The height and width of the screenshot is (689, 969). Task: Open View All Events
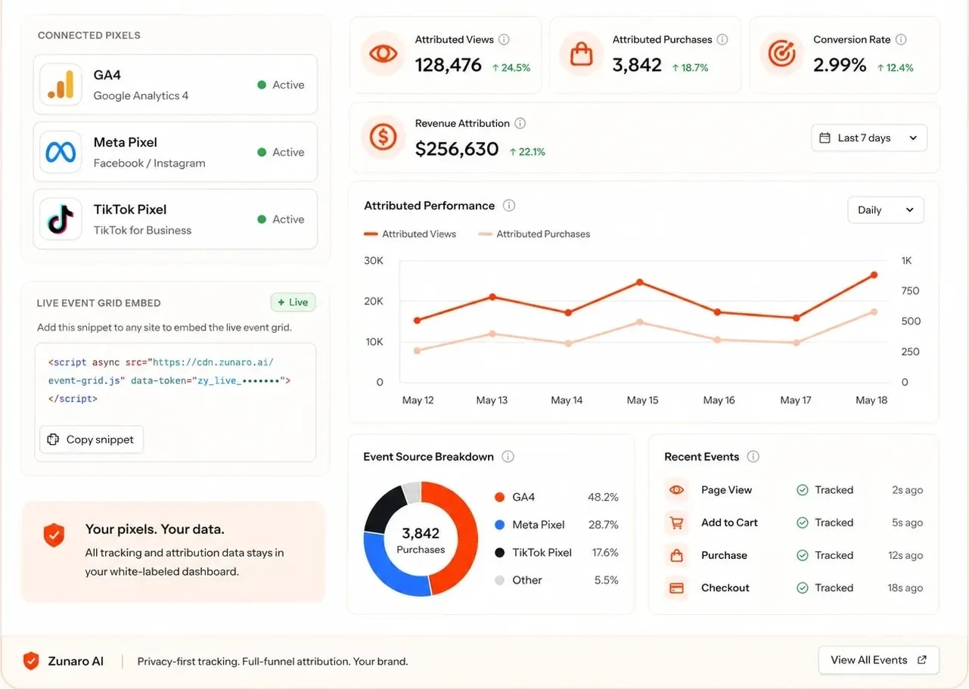pyautogui.click(x=879, y=660)
